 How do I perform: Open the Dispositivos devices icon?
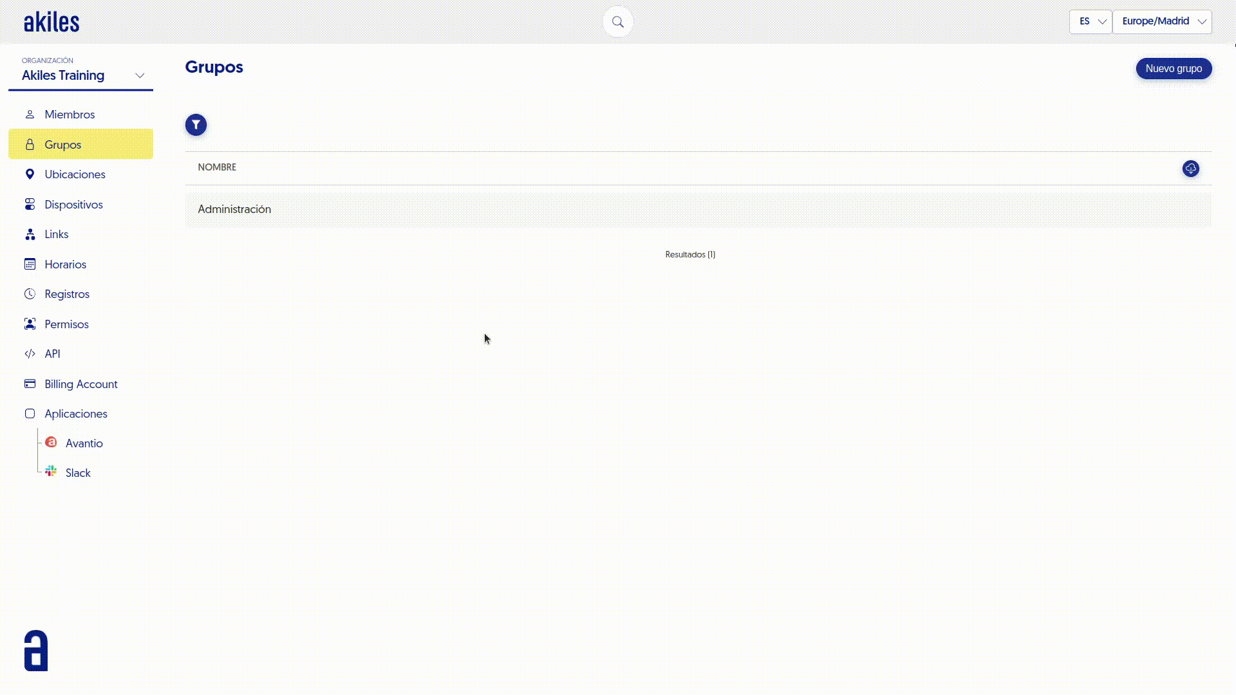click(x=30, y=204)
